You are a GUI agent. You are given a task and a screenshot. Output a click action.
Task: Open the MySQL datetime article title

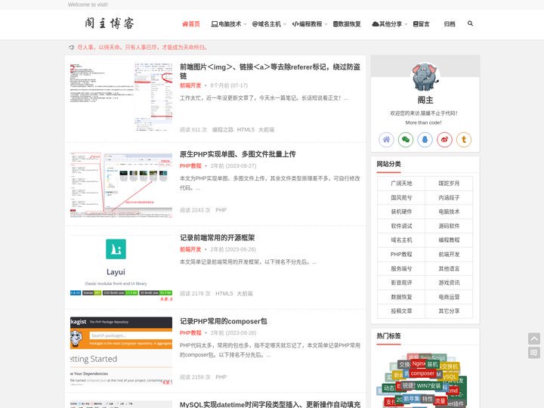pos(270,404)
